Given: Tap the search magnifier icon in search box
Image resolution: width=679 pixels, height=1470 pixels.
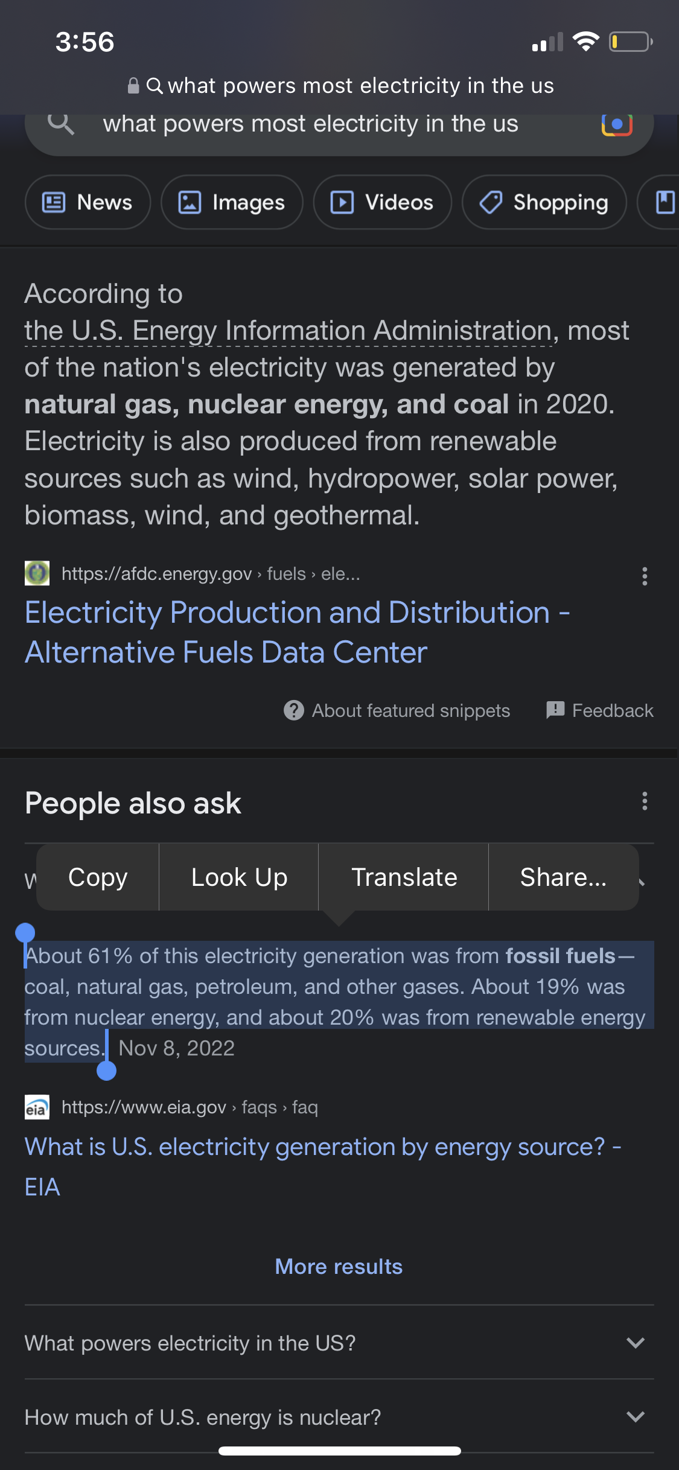Looking at the screenshot, I should click(60, 124).
